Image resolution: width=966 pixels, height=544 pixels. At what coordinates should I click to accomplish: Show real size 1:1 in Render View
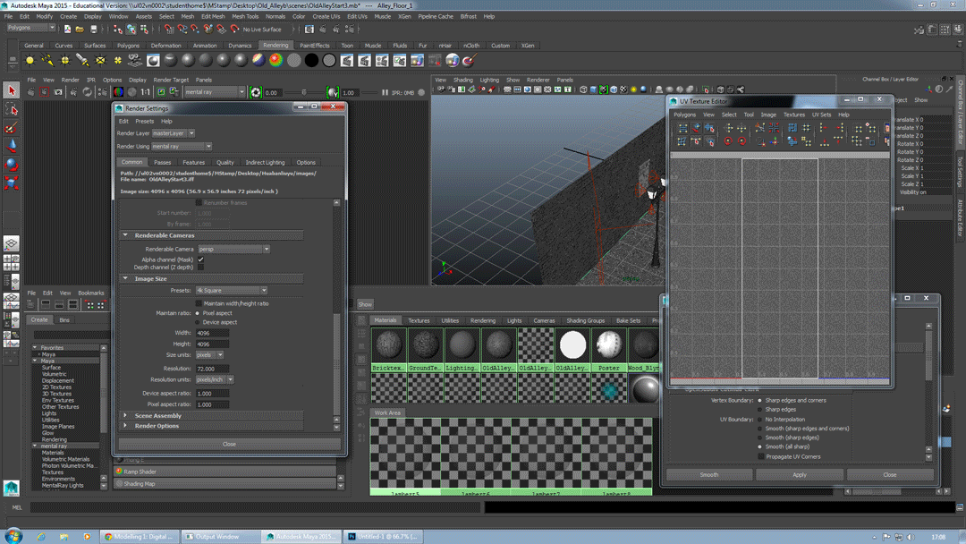[x=146, y=92]
